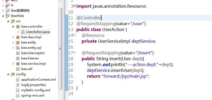Click the bee.interceptor empty package icon
The height and width of the screenshot is (100, 212).
click(x=18, y=53)
